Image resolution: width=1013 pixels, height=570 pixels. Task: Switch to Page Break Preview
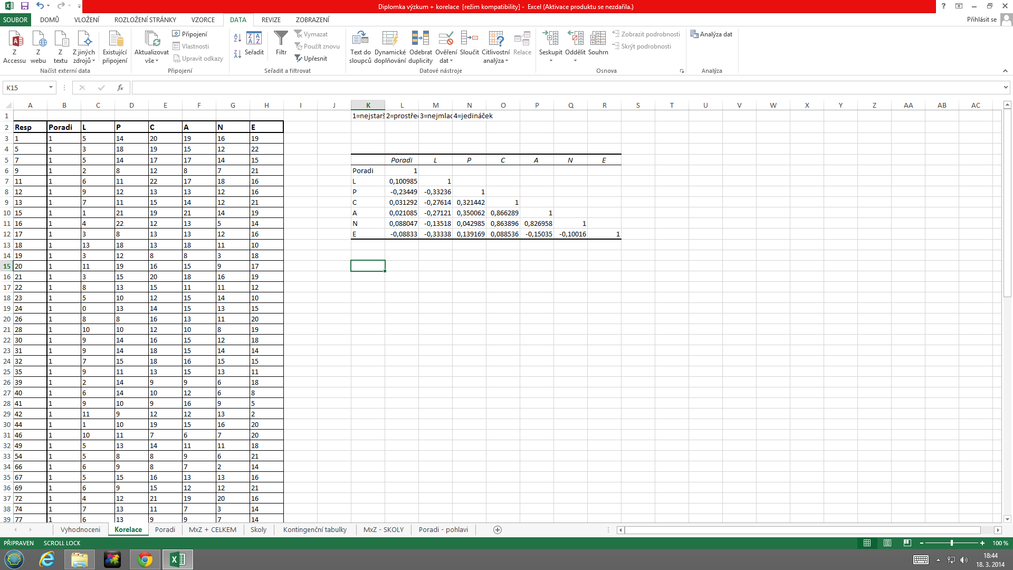tap(907, 543)
